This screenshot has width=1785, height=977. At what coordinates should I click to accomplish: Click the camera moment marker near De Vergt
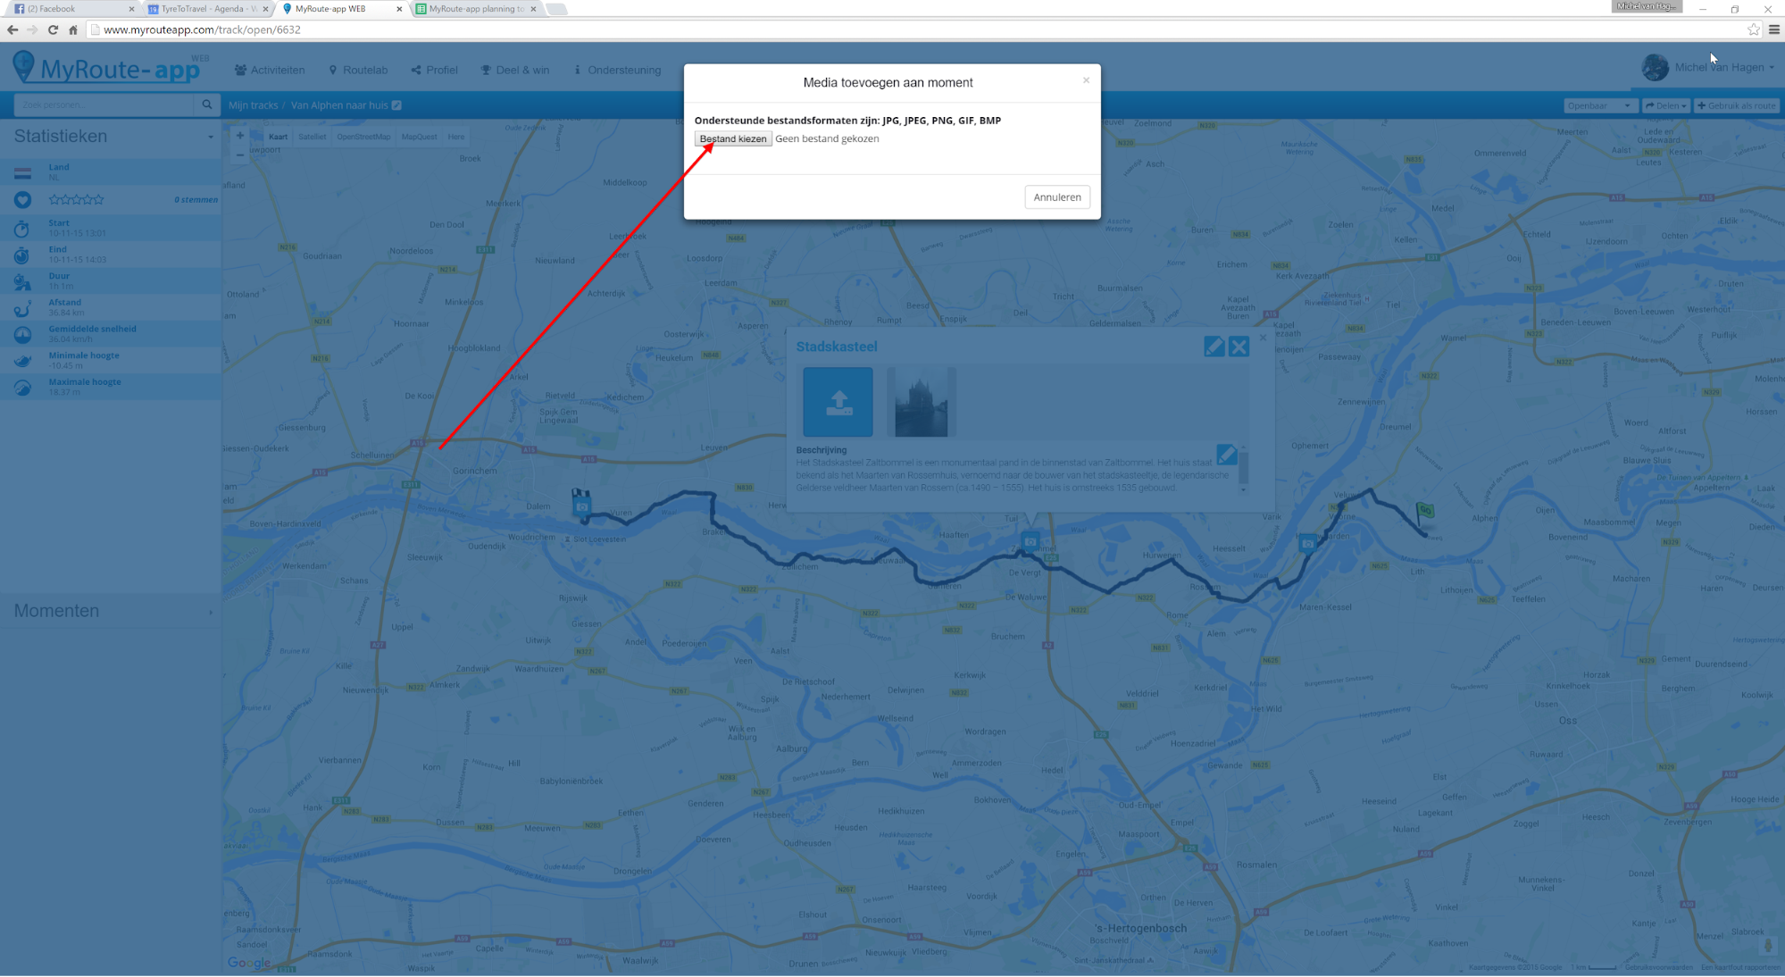pyautogui.click(x=1030, y=541)
